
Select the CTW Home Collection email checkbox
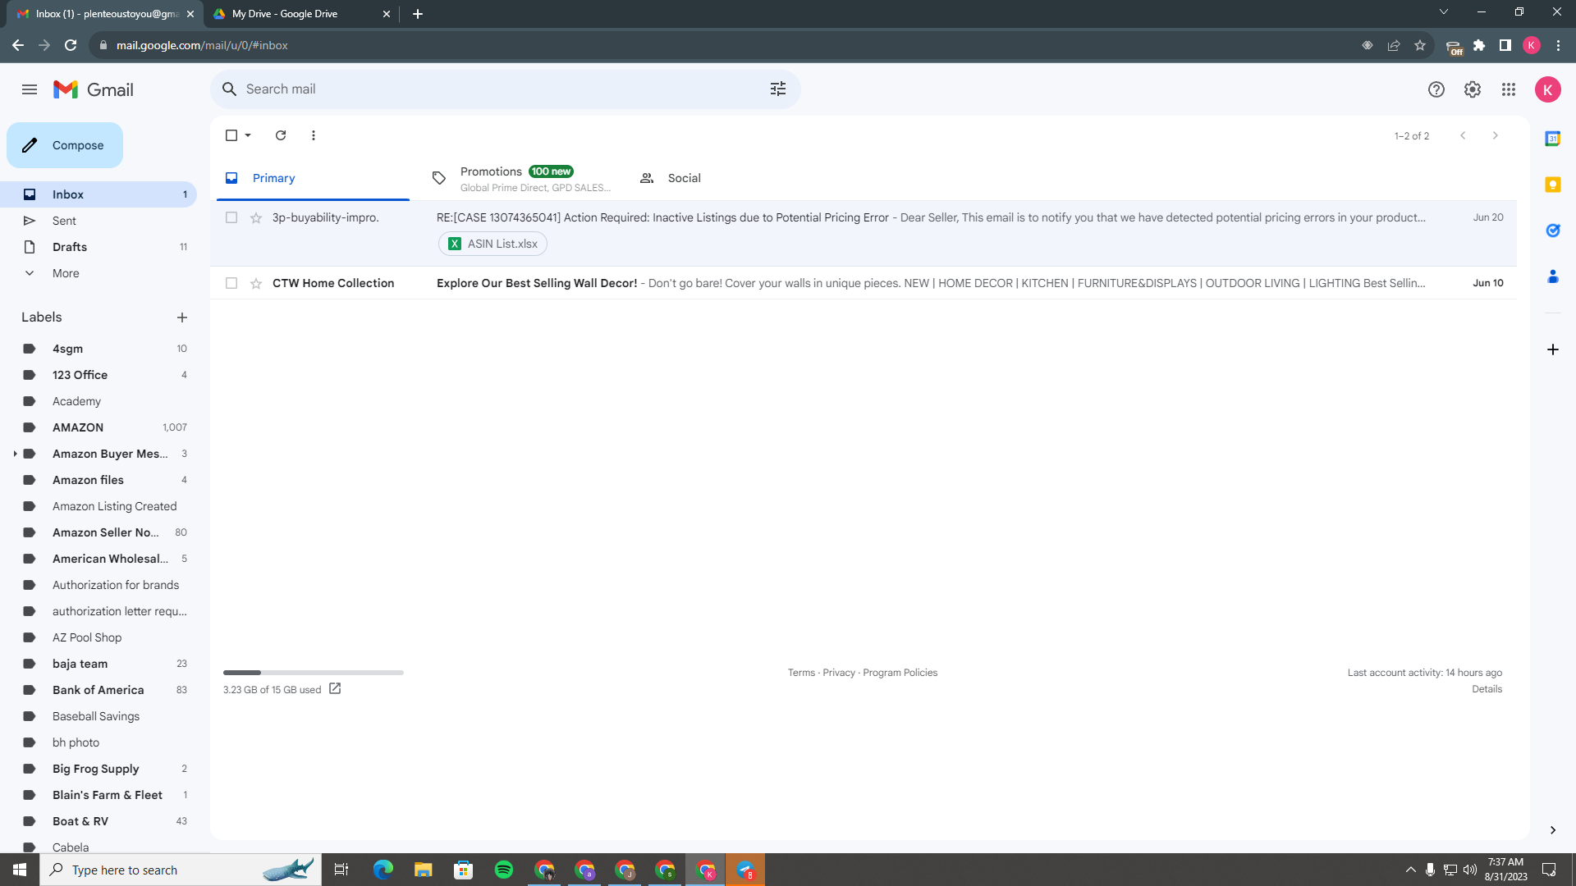tap(231, 283)
